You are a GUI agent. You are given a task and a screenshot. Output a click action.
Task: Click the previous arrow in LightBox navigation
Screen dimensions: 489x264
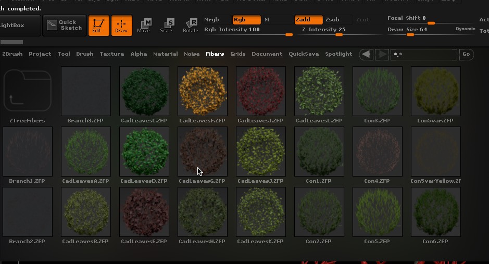tap(366, 54)
